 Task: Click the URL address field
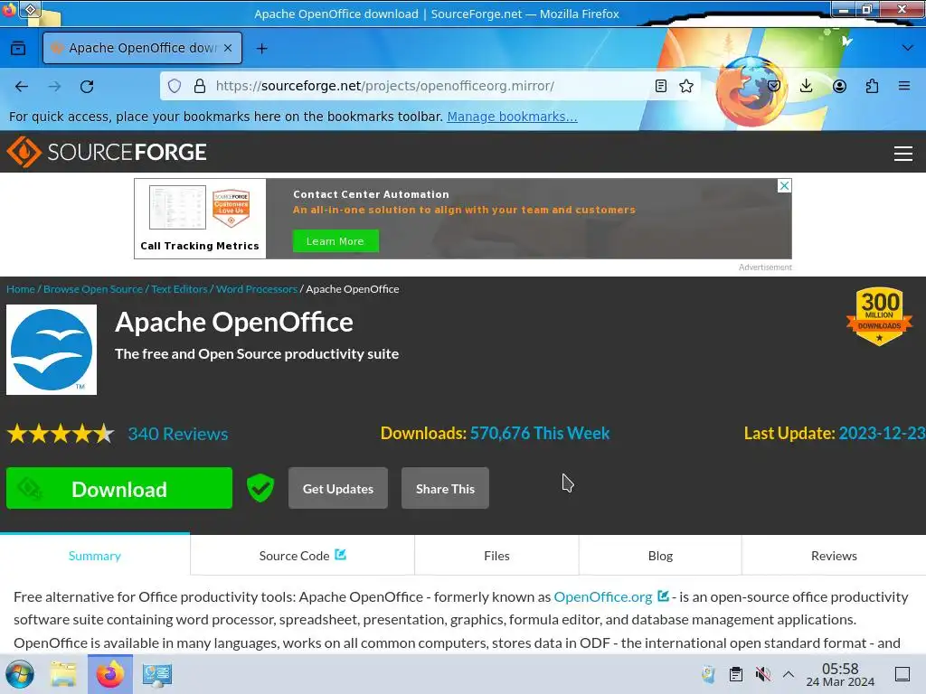(x=431, y=86)
